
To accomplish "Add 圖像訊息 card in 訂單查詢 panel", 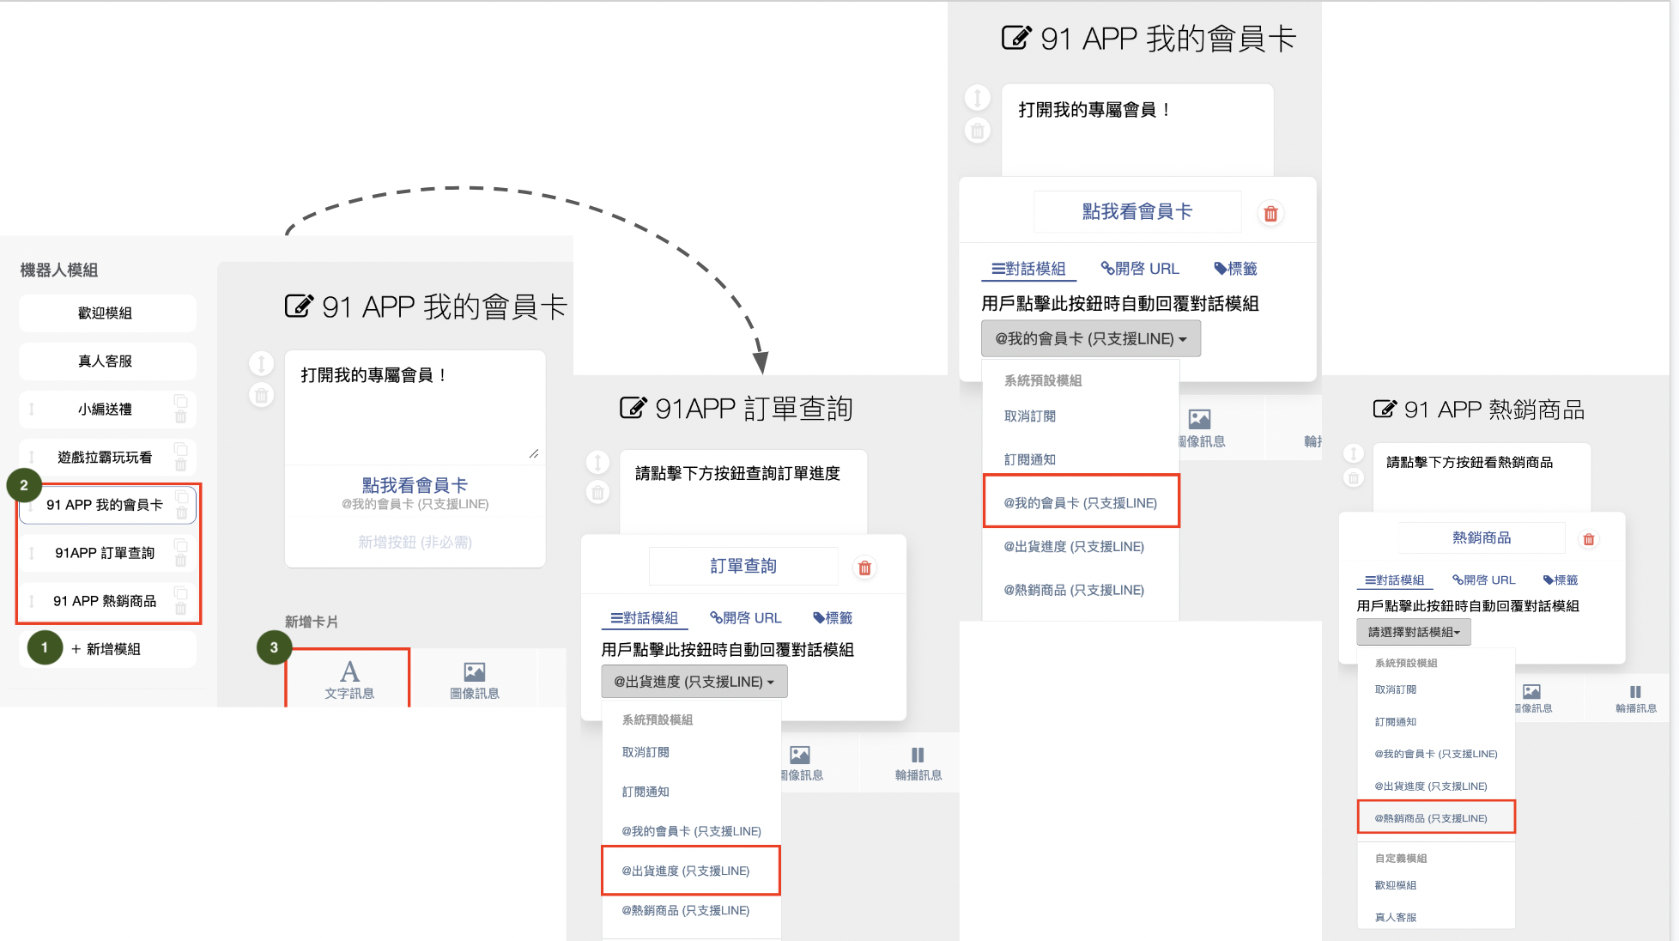I will tap(801, 762).
